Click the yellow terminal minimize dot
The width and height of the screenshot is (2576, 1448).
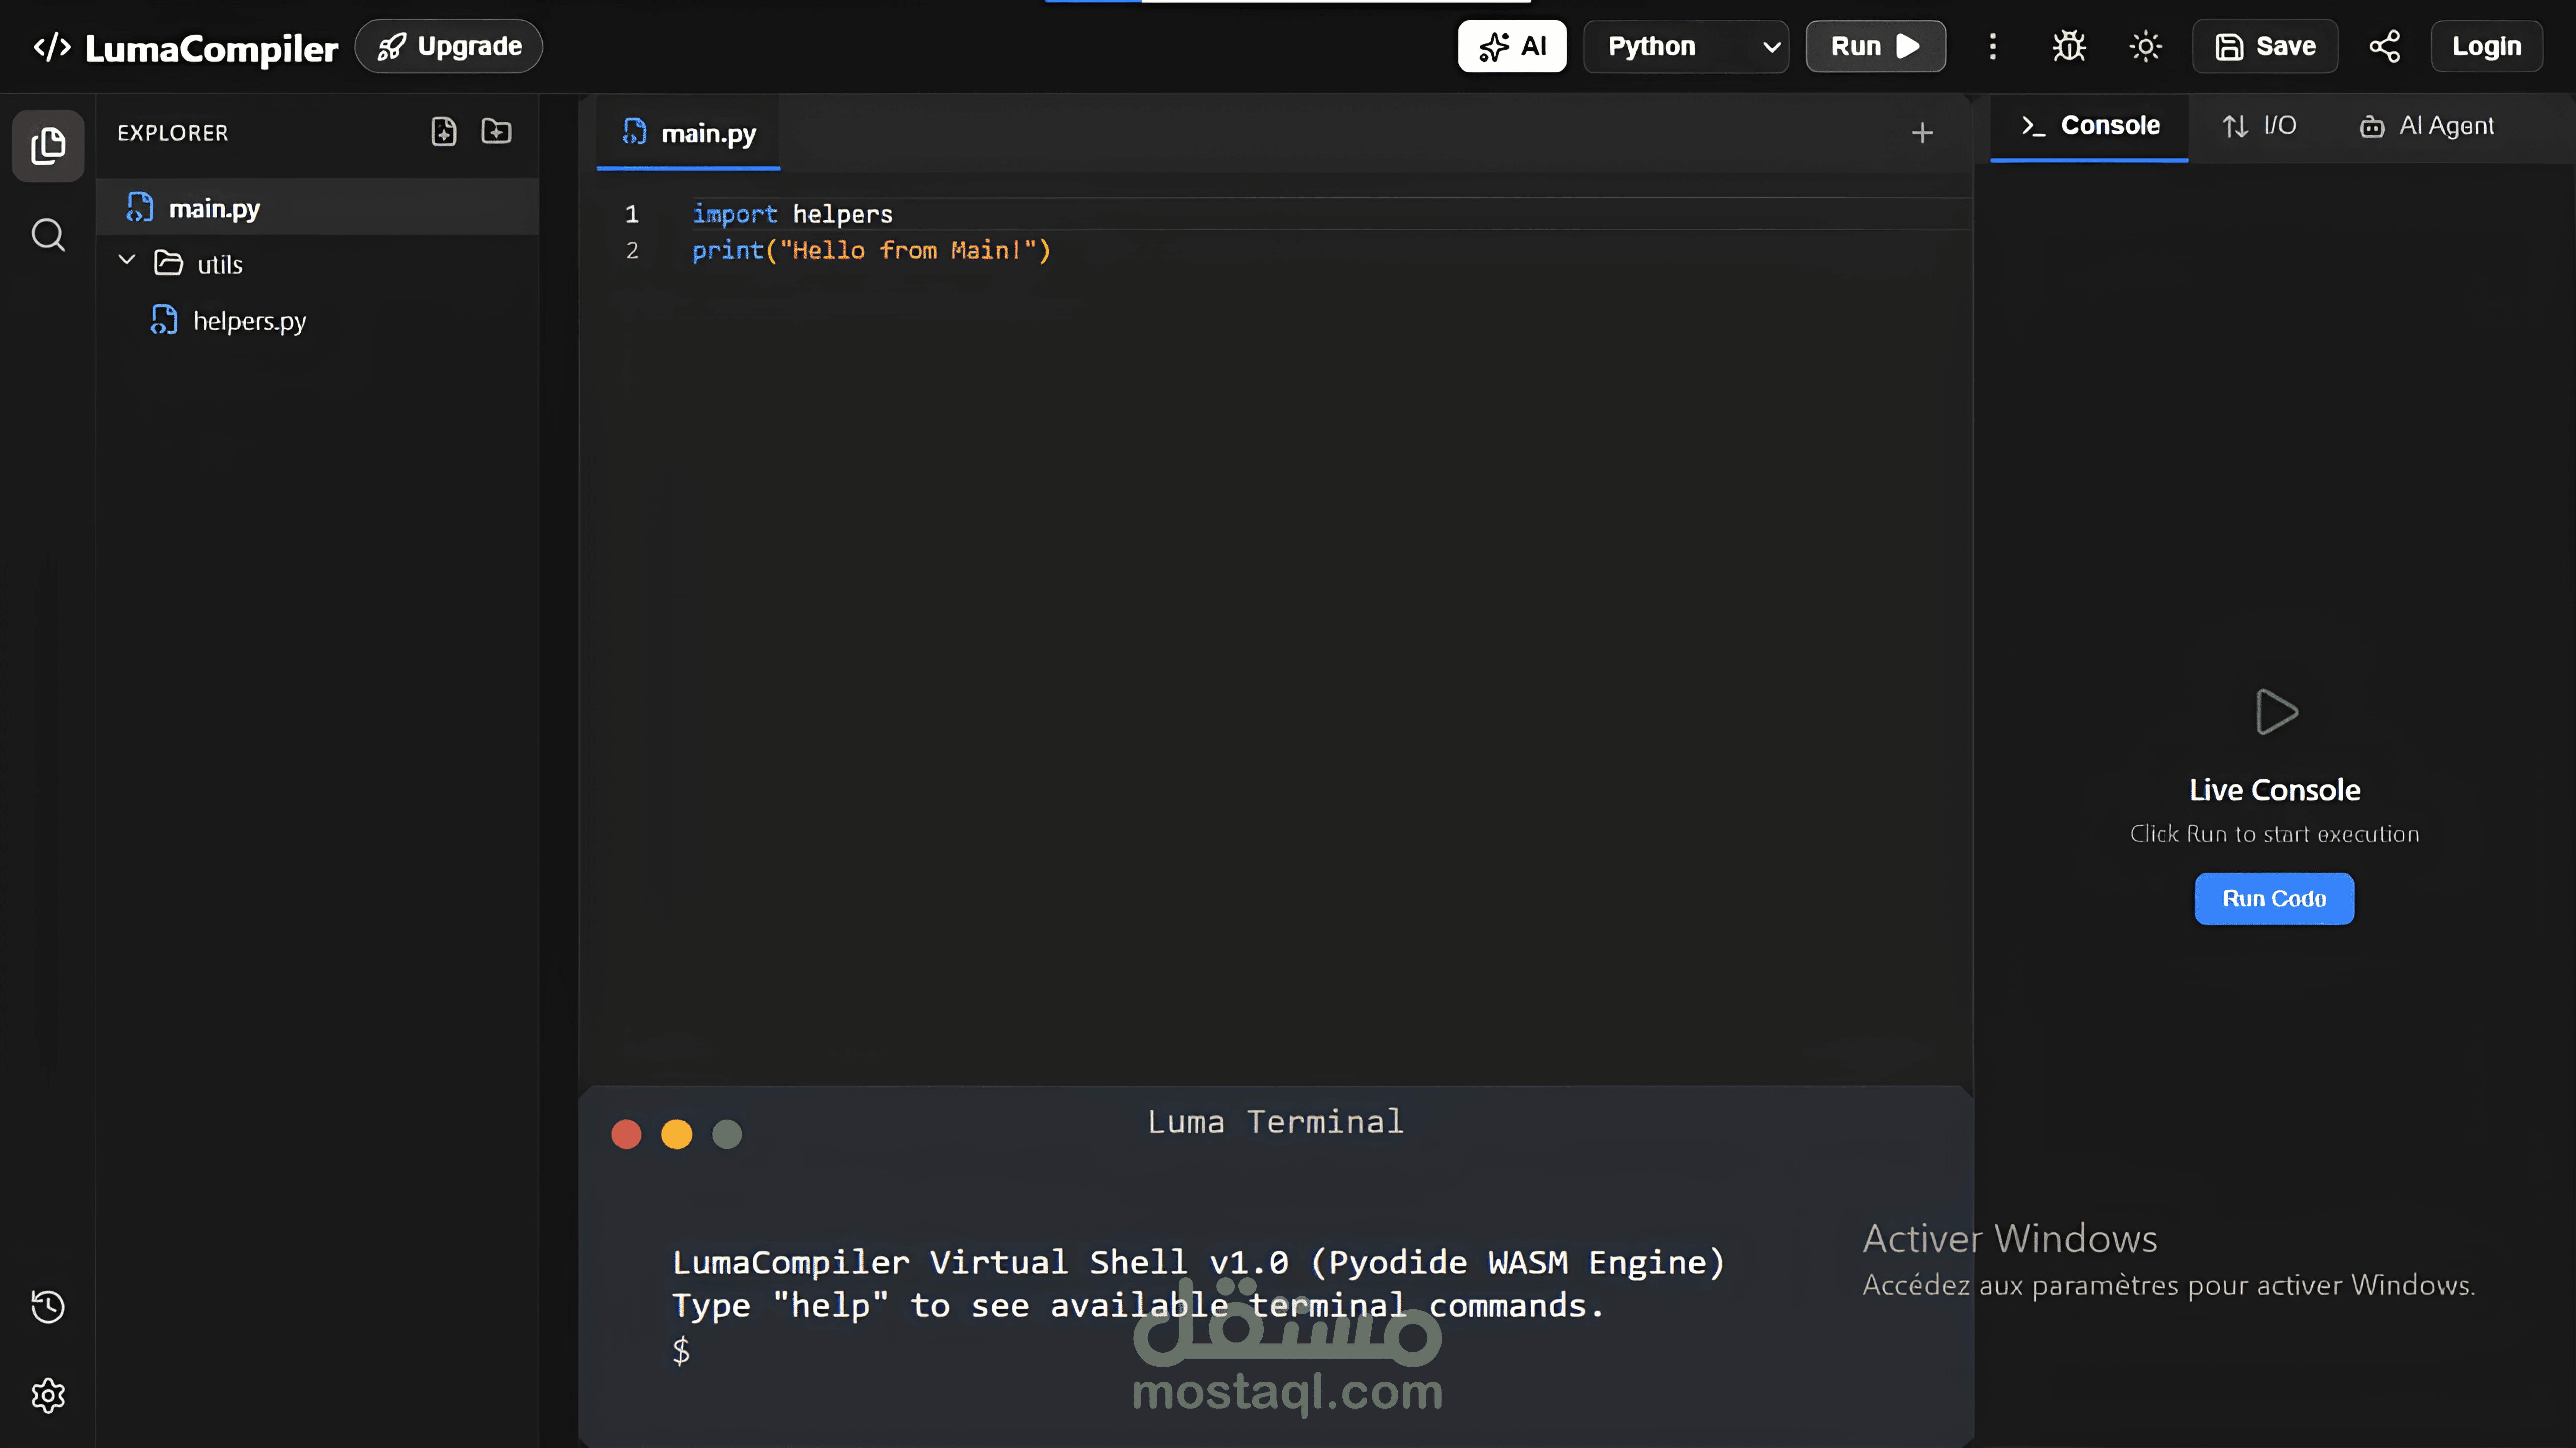[x=677, y=1134]
